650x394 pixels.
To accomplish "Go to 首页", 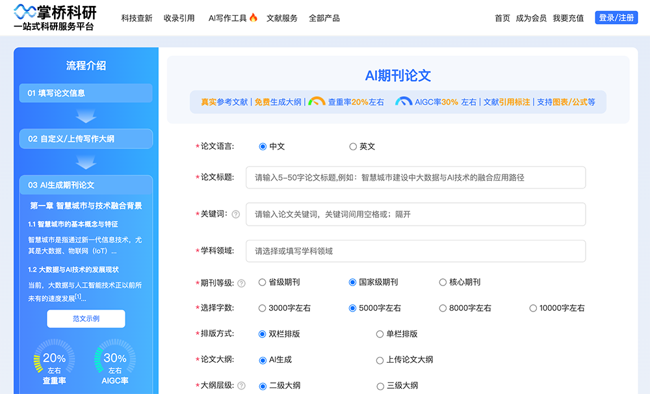I will 502,18.
